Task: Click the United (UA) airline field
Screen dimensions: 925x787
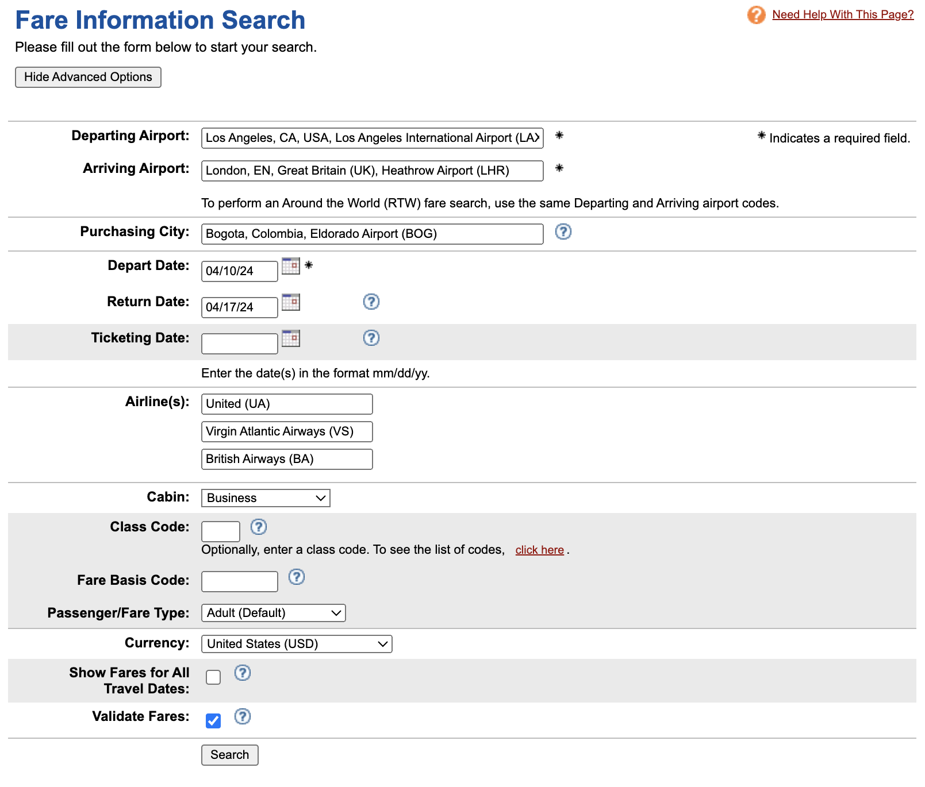Action: coord(287,404)
